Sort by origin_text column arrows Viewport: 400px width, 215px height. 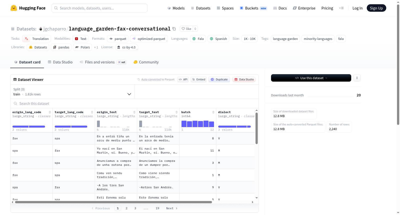(134, 112)
